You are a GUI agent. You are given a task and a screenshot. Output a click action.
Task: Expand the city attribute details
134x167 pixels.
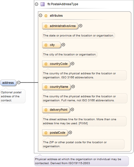click(x=64, y=45)
